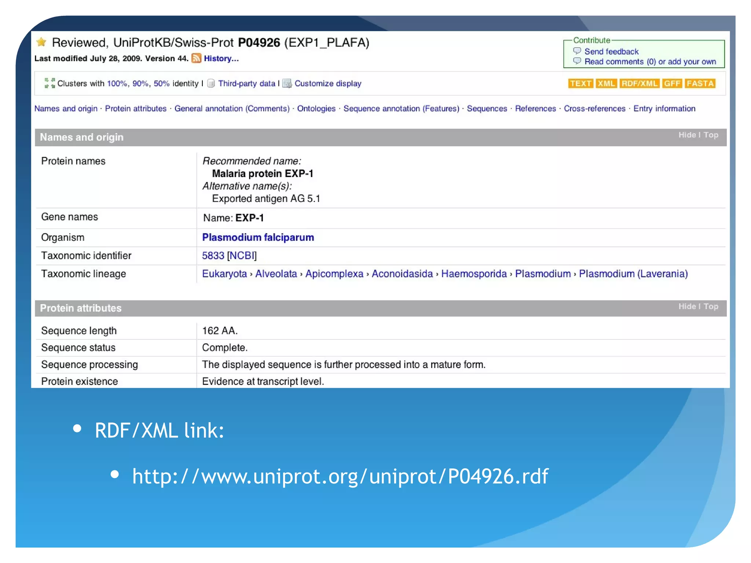Viewport: 751px width, 563px height.
Task: Open Aconoidasida lineage link
Action: [x=402, y=274]
